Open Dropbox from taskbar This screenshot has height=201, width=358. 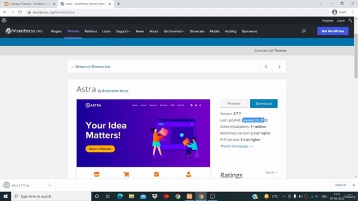point(155,196)
